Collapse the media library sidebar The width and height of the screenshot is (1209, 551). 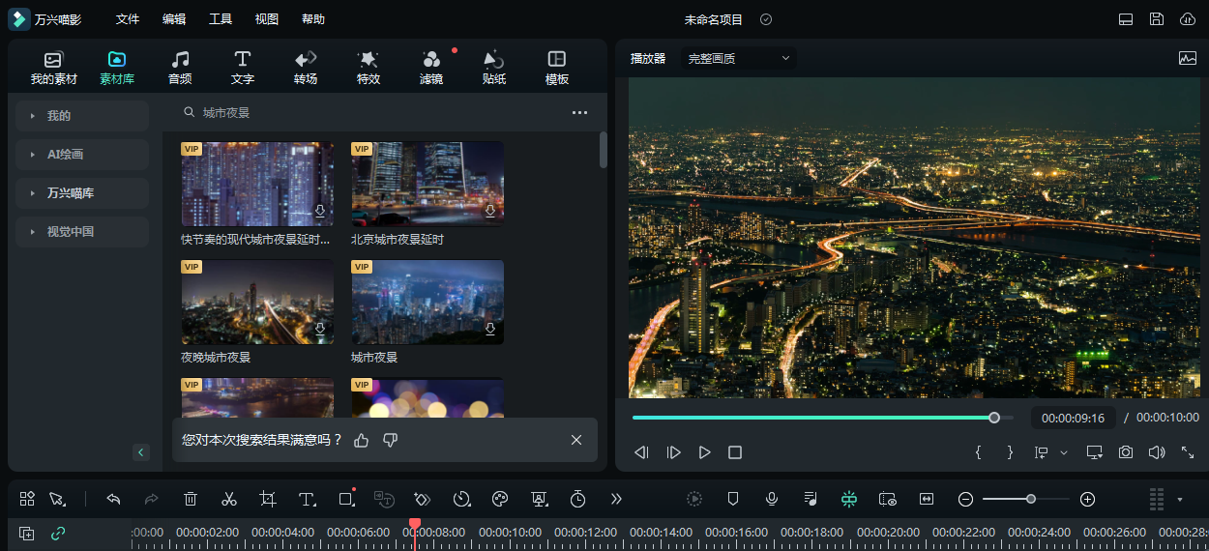141,452
